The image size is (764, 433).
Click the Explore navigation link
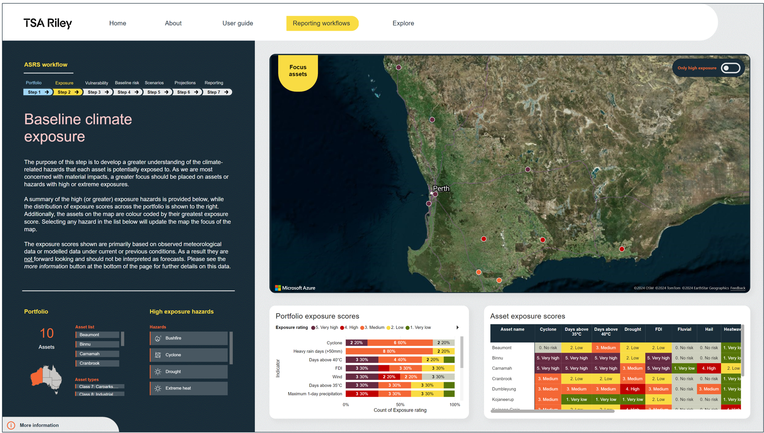[404, 23]
